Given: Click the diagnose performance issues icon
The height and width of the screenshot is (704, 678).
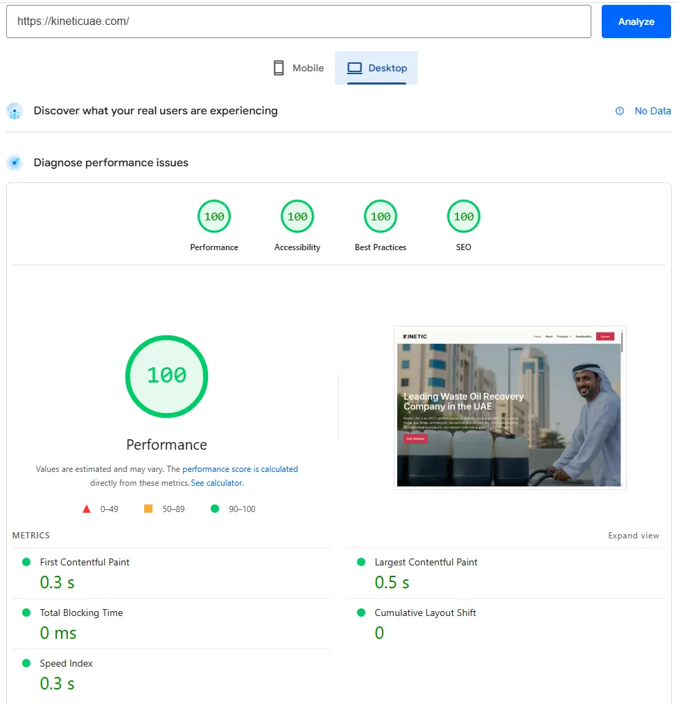Looking at the screenshot, I should [x=15, y=163].
